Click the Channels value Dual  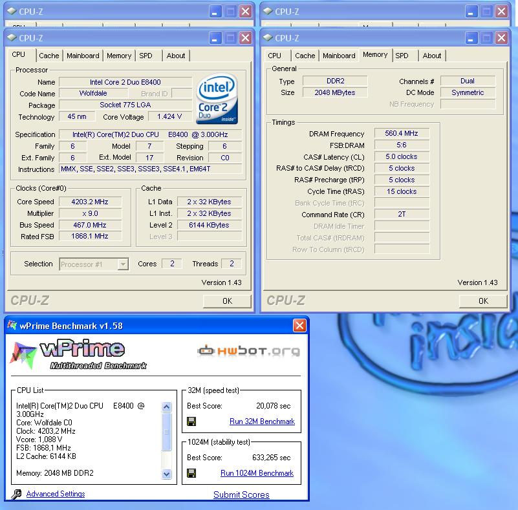pos(468,81)
